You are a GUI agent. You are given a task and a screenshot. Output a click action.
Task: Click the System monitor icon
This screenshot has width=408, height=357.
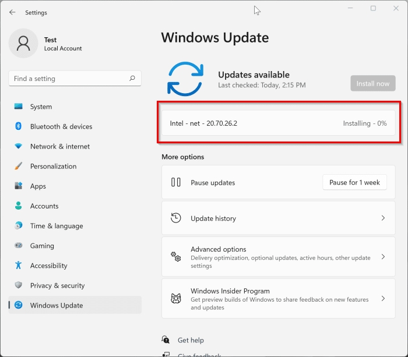click(x=19, y=107)
